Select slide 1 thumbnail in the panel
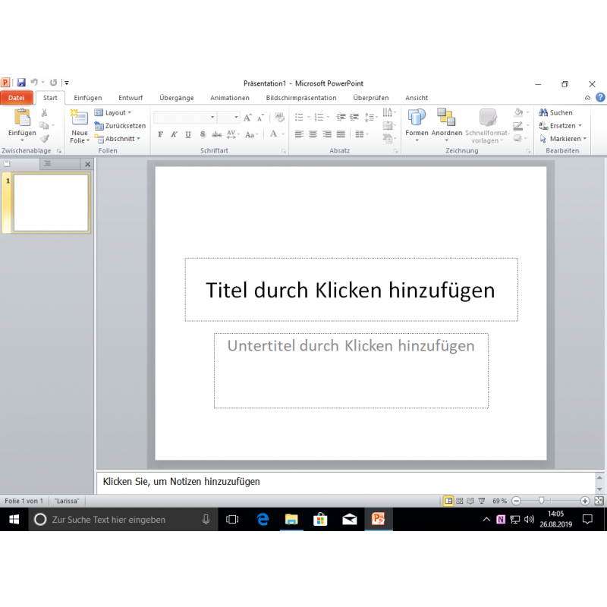Viewport: 607px width, 607px height. pos(51,203)
